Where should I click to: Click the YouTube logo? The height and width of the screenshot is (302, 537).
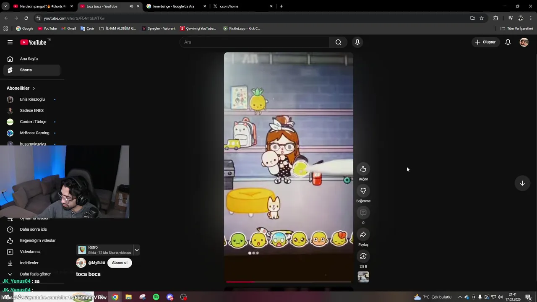tap(34, 42)
